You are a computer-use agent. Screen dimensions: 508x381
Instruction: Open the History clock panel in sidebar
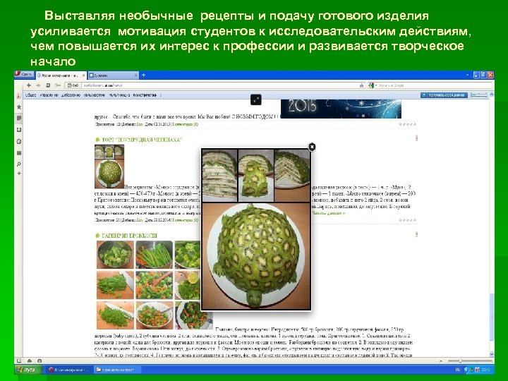click(x=19, y=141)
